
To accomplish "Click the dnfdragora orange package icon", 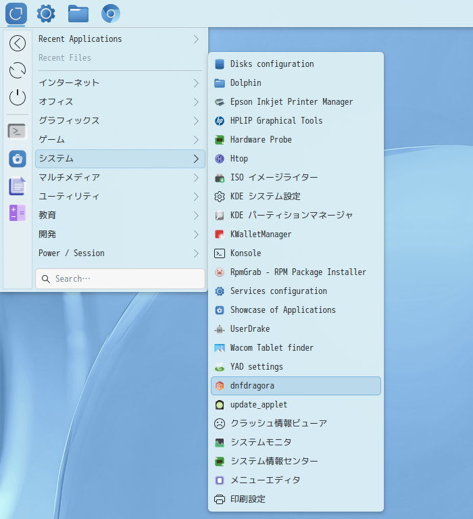I will click(x=220, y=386).
